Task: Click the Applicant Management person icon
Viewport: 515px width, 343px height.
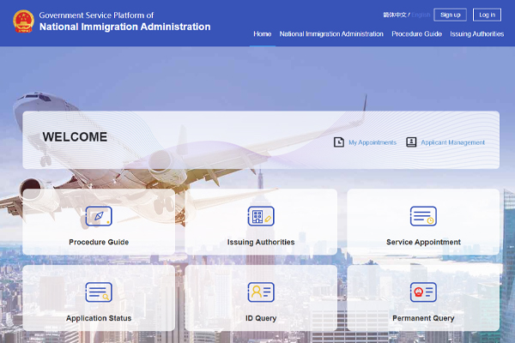Action: pos(411,142)
